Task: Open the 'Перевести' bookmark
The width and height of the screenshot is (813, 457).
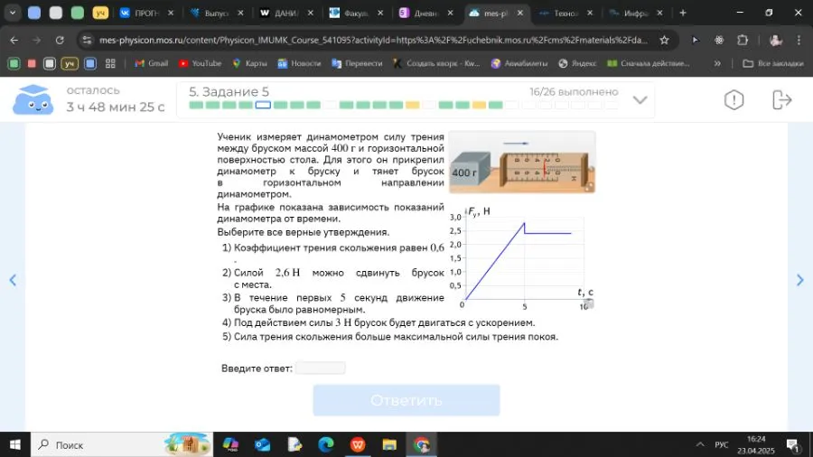Action: pos(357,63)
